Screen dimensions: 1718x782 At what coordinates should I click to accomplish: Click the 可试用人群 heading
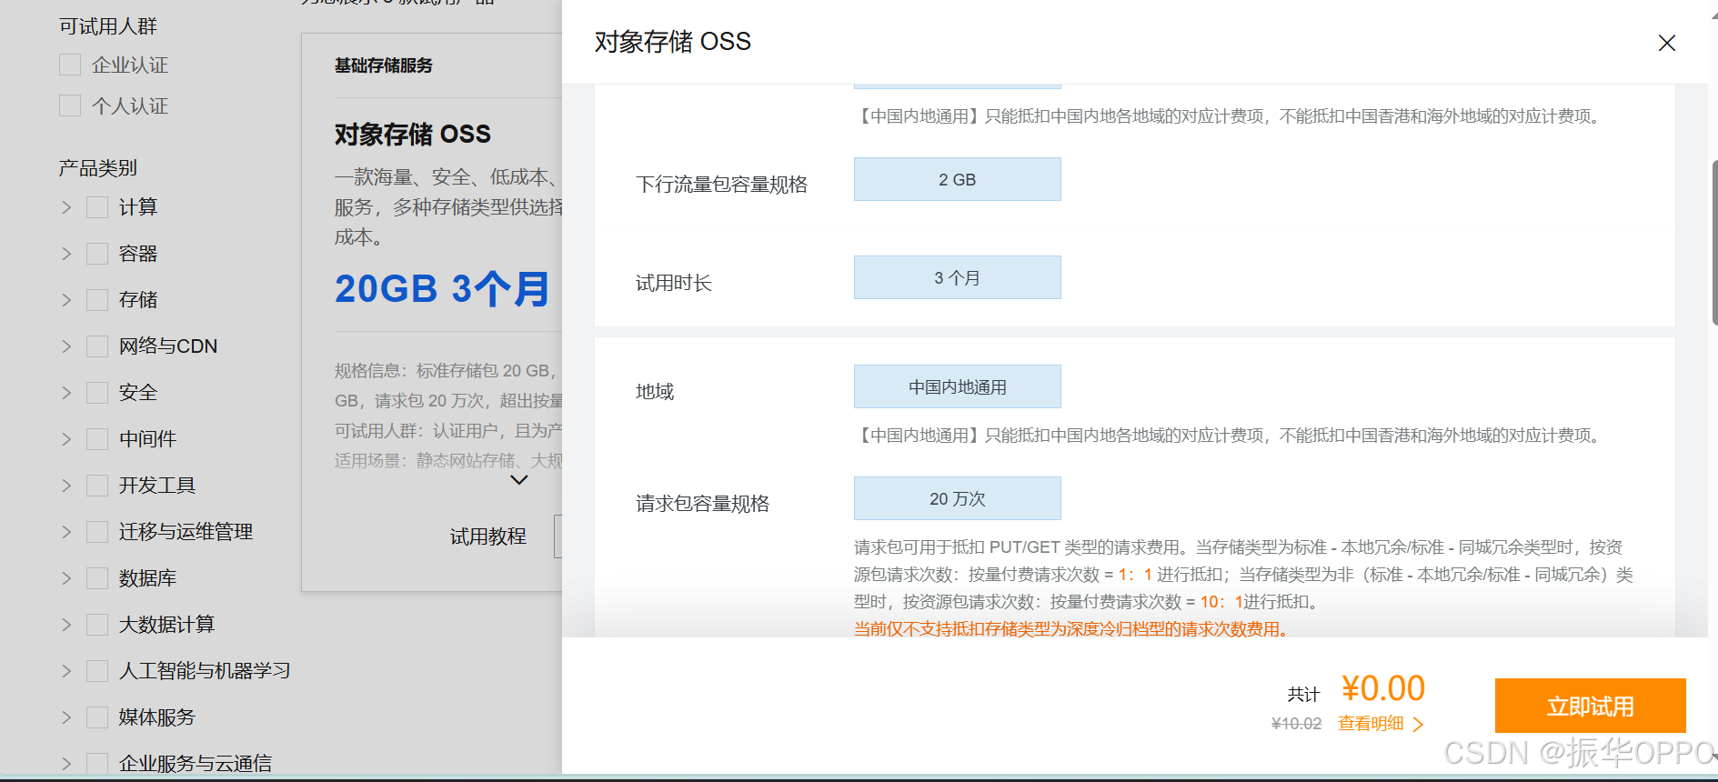coord(108,26)
